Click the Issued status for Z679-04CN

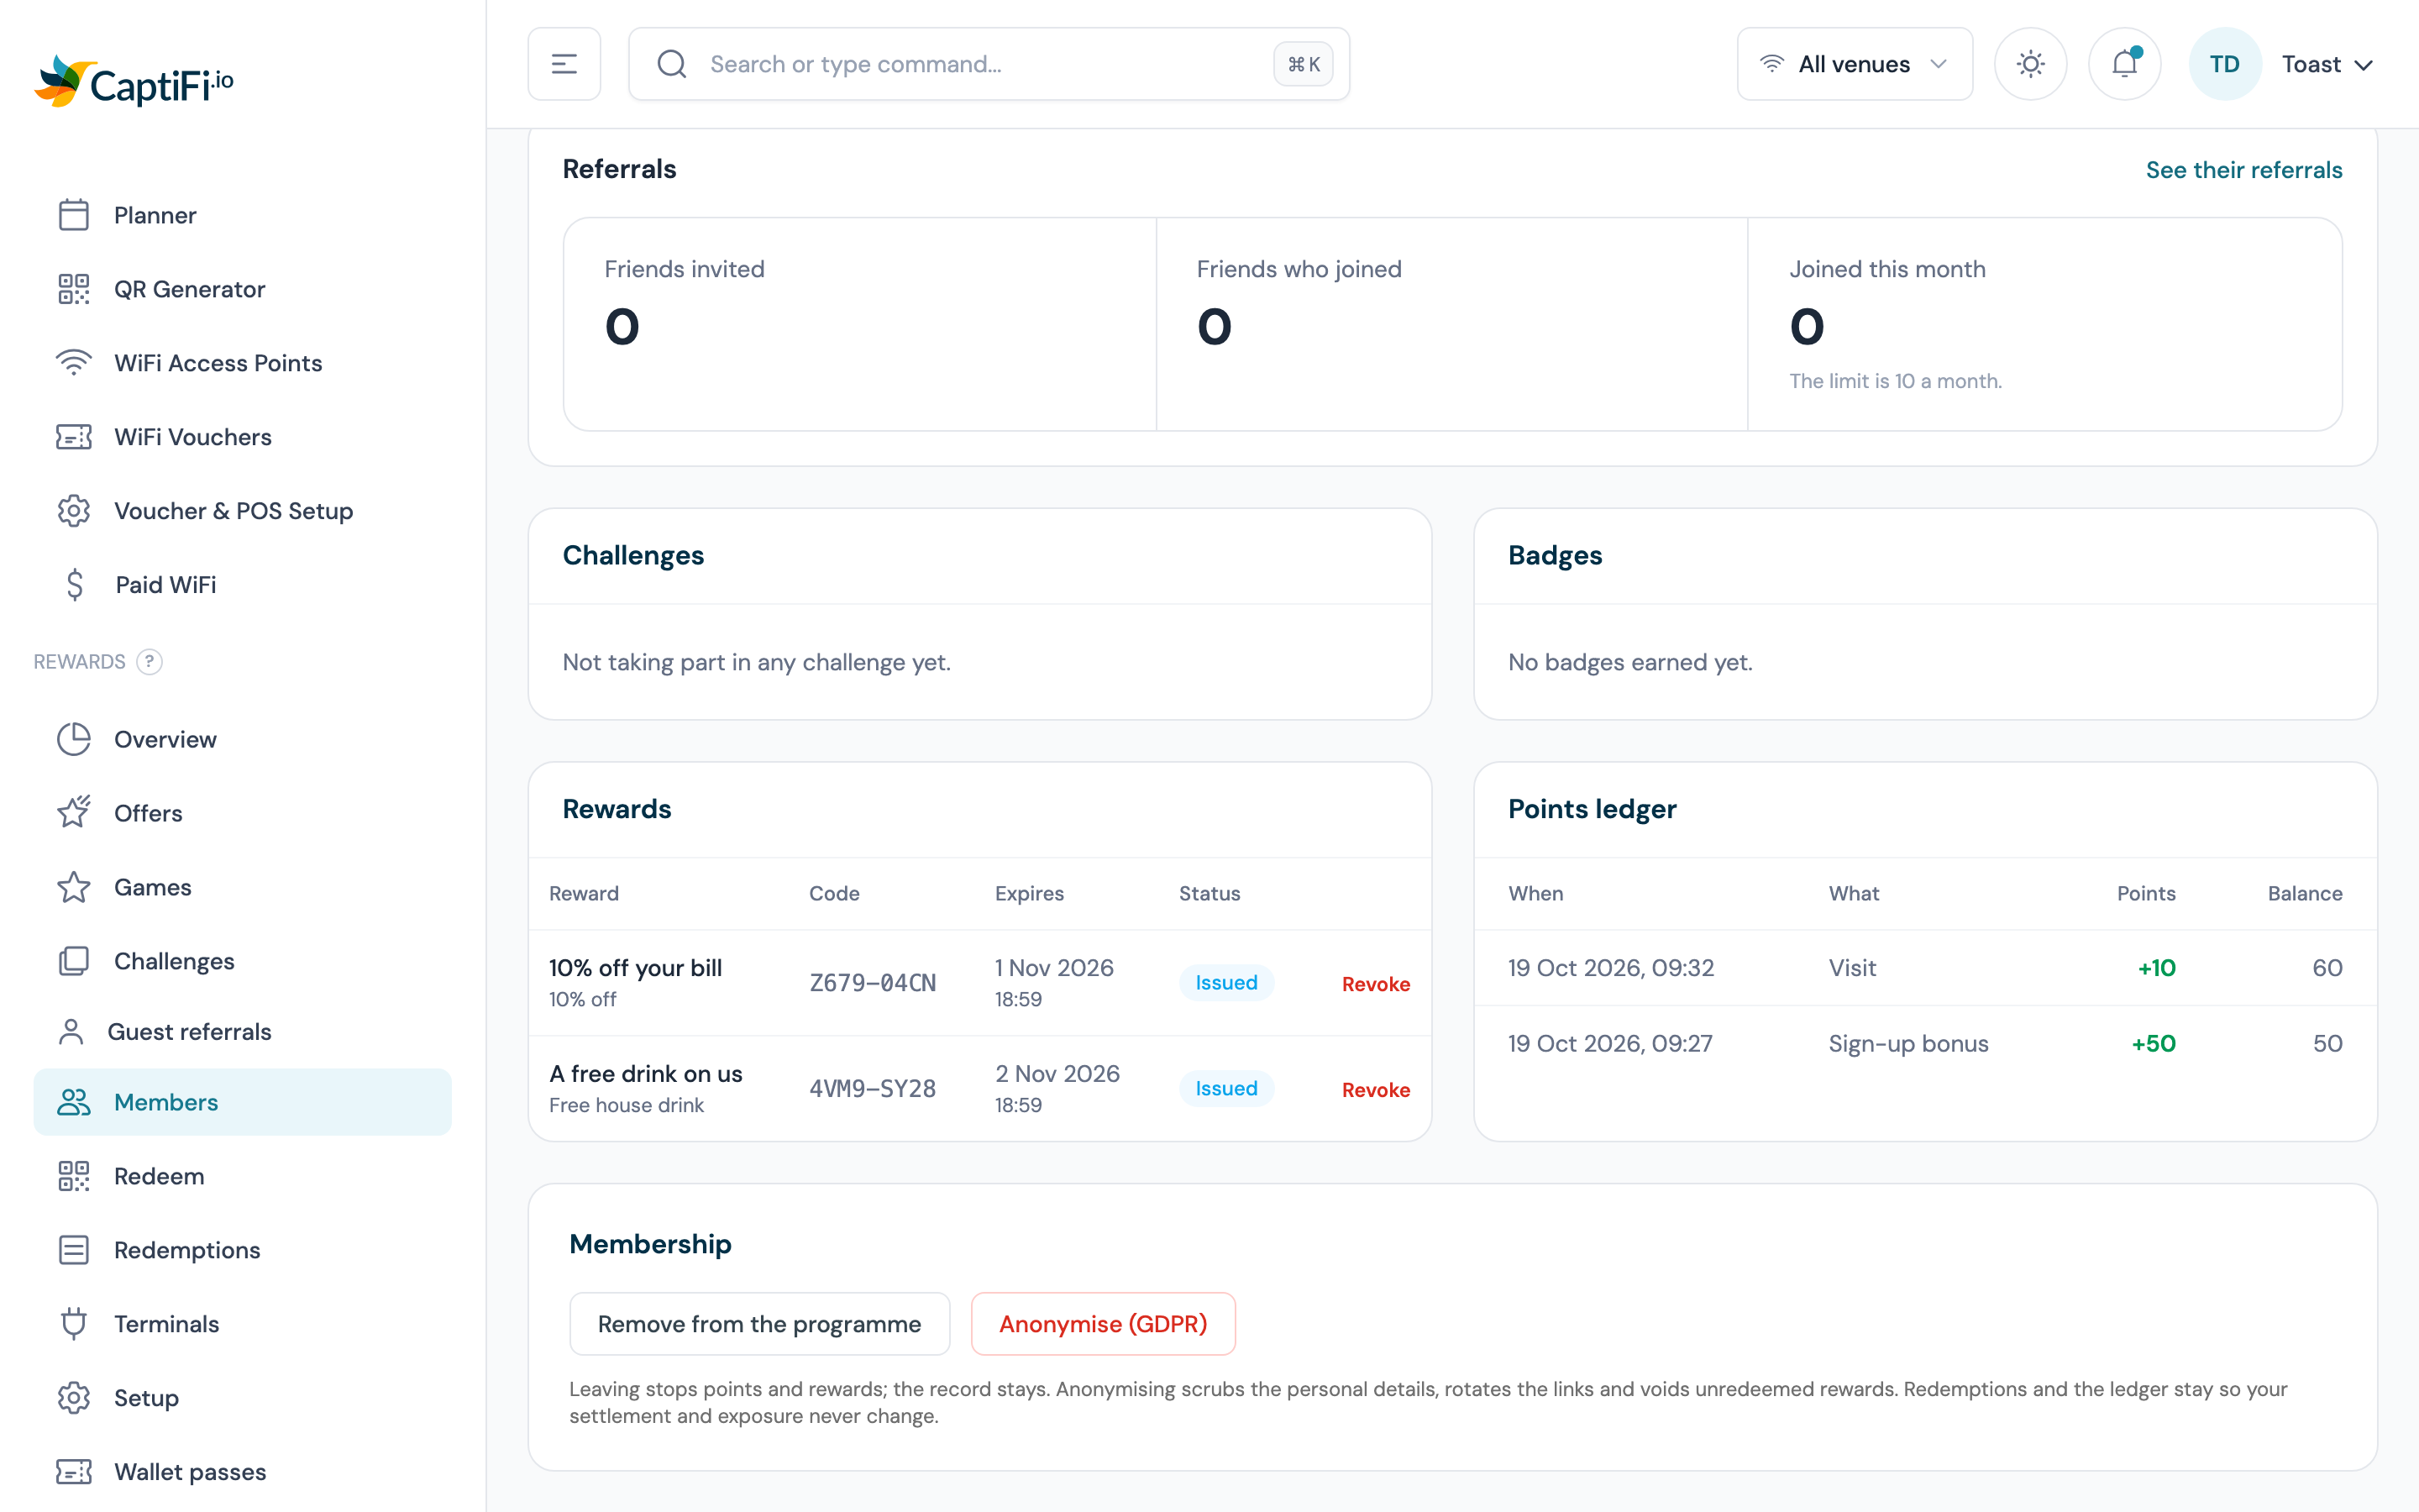pyautogui.click(x=1226, y=983)
